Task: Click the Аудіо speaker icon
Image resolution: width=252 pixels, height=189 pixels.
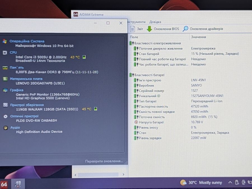Action: pos(6,128)
